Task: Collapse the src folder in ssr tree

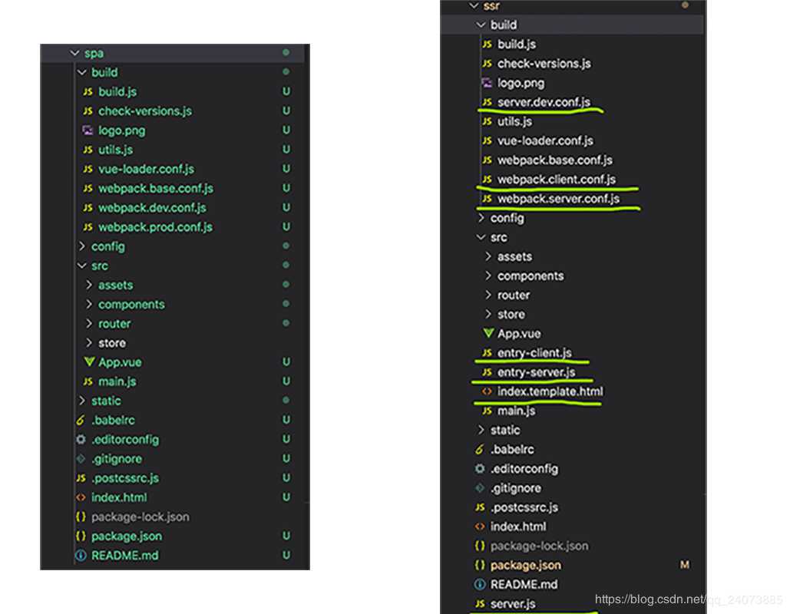Action: (481, 237)
